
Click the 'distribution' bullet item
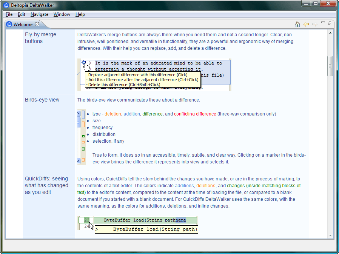coord(104,134)
